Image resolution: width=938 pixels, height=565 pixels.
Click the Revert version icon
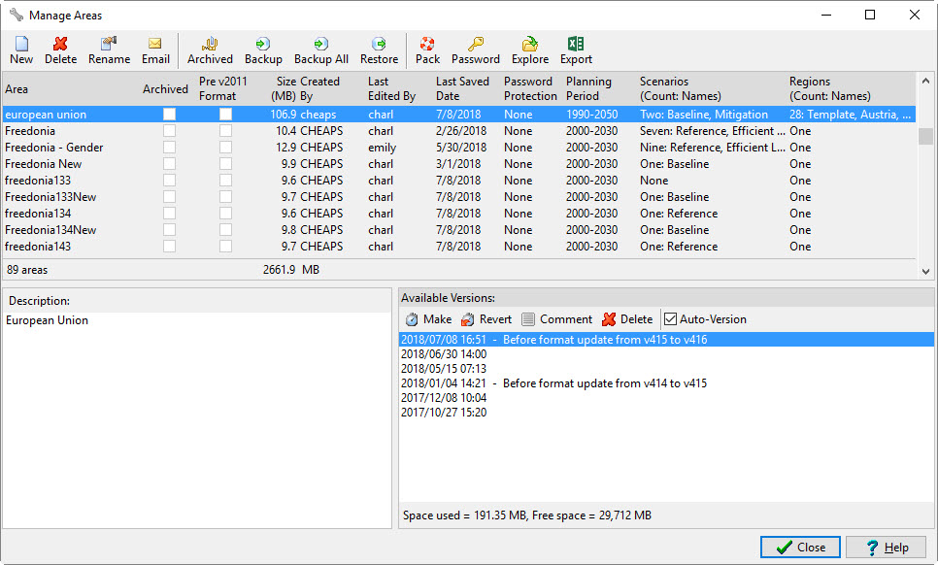click(x=468, y=319)
